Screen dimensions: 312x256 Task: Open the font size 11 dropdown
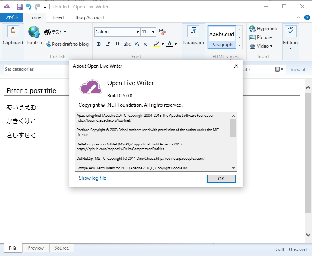click(x=153, y=32)
